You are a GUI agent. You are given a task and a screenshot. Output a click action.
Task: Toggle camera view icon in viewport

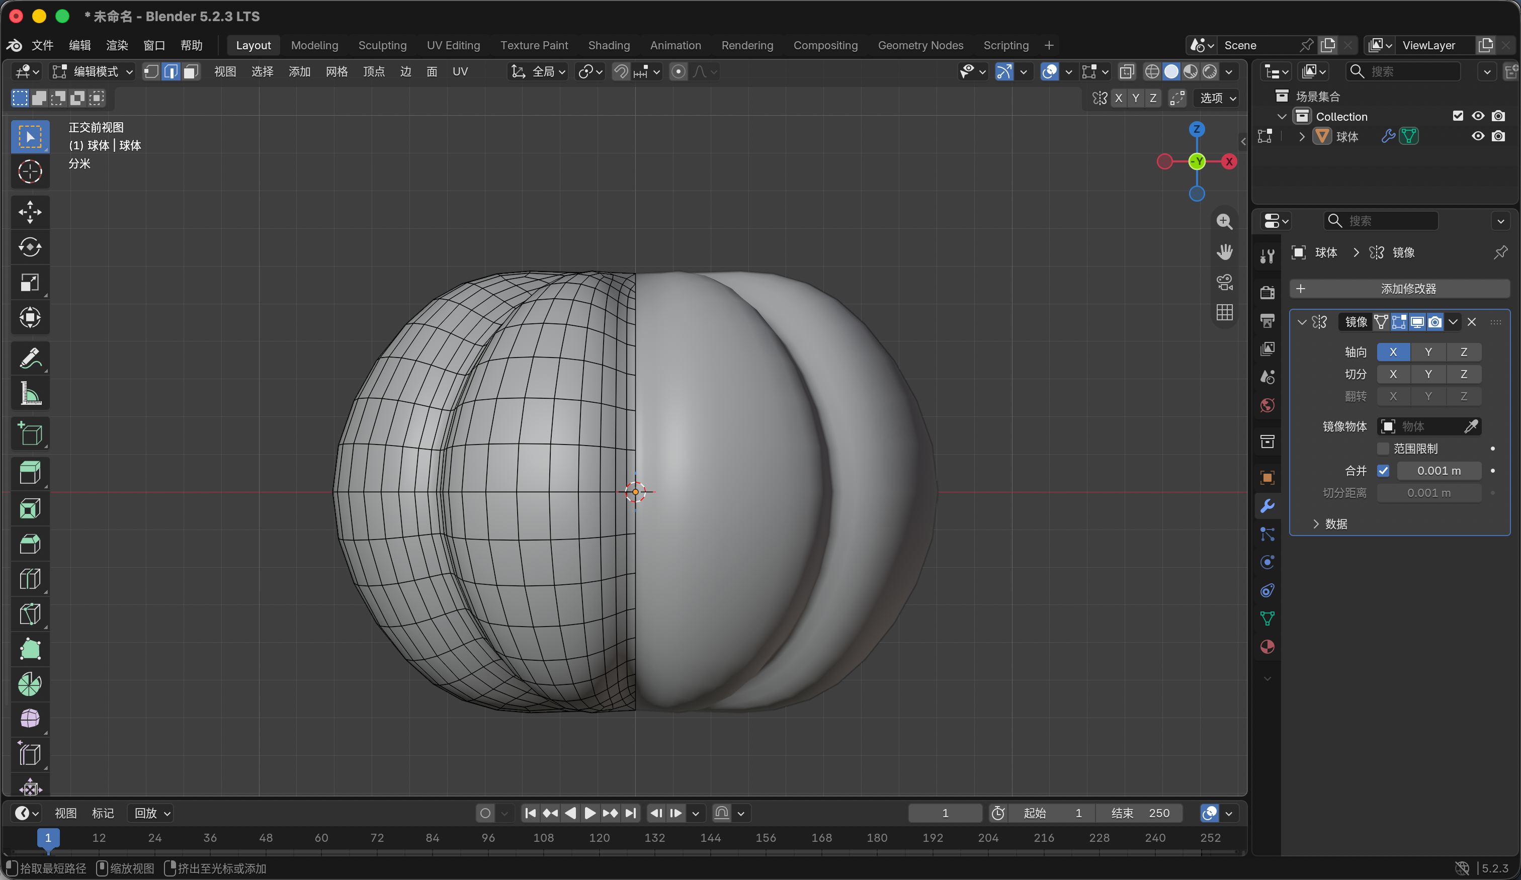tap(1224, 282)
